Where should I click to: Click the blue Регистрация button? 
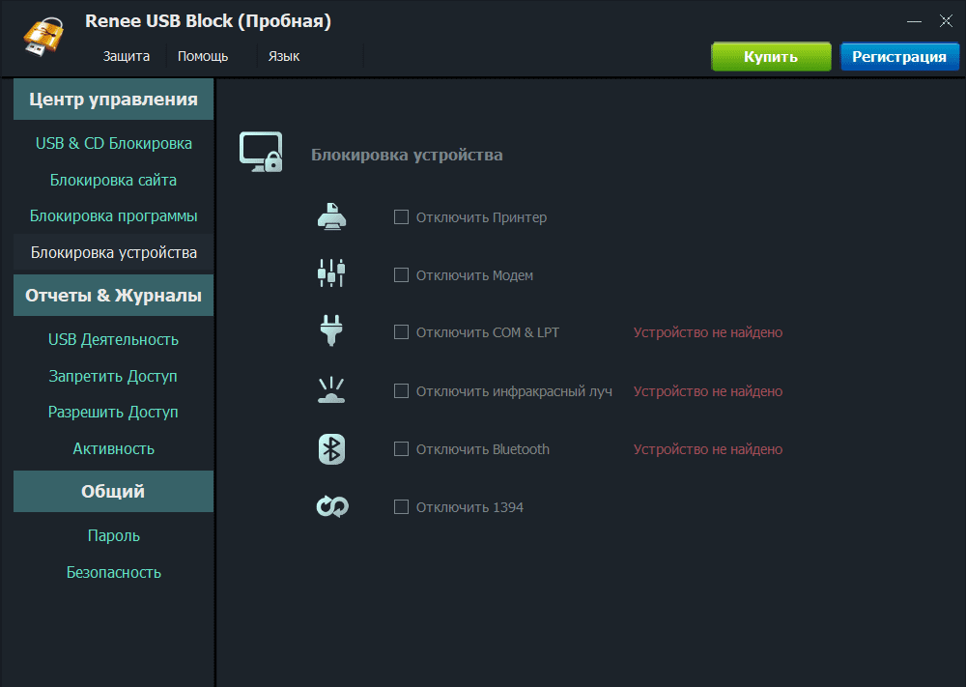coord(899,56)
